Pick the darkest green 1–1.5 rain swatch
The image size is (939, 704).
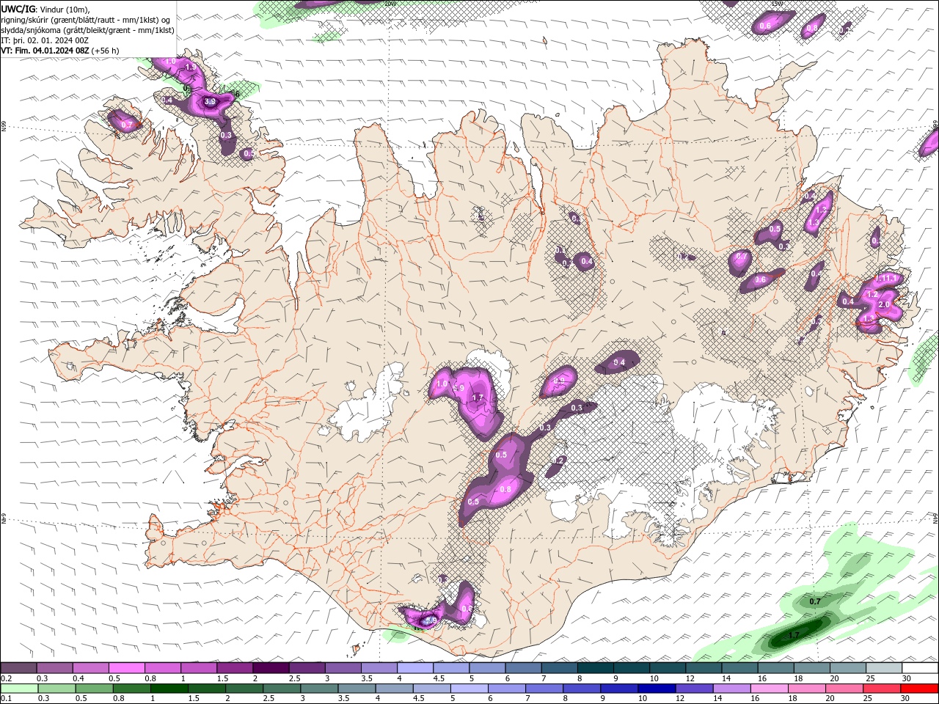169,688
